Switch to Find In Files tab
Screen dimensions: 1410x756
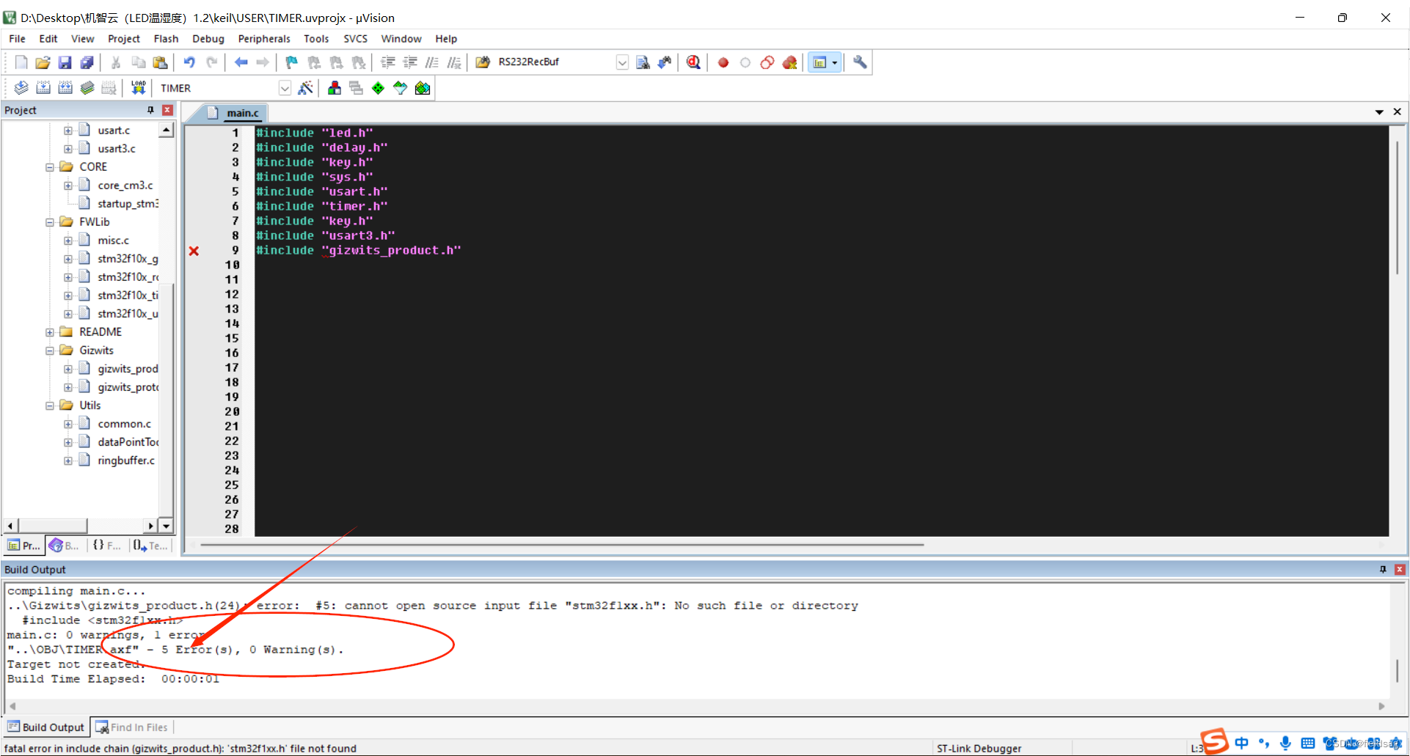point(132,727)
